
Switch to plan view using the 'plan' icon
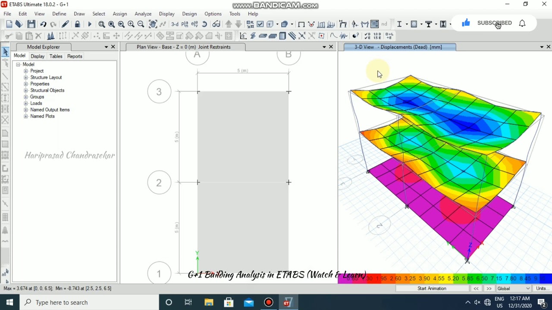(x=185, y=25)
